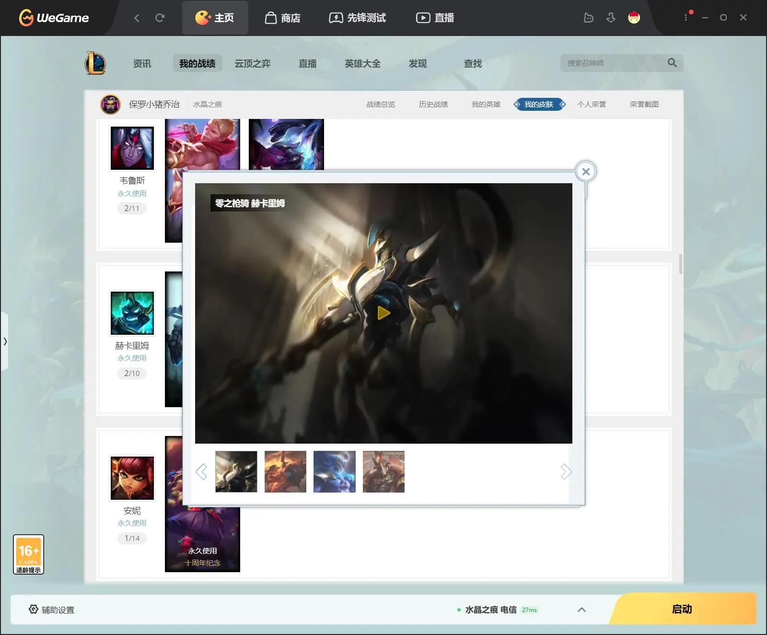Switch to 个人荣誉 tab
Viewport: 767px width, 635px height.
point(592,104)
